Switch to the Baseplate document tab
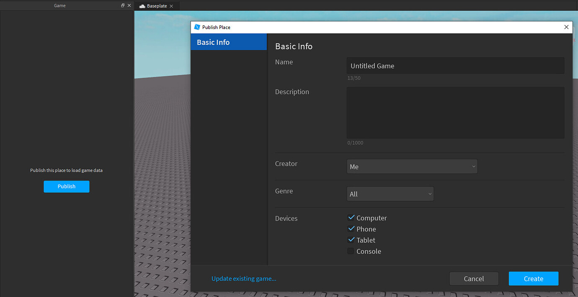 point(157,6)
